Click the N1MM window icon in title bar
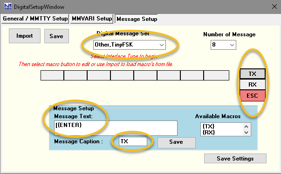 tap(8, 7)
